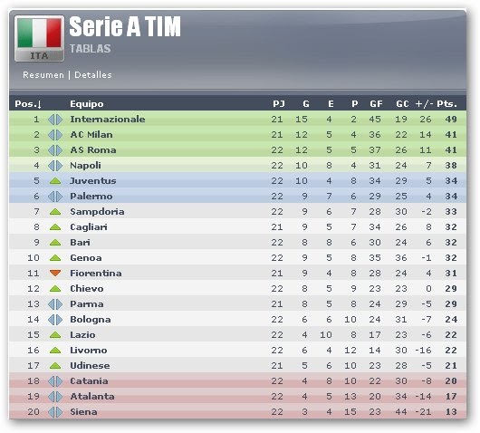Viewport: 480px width, 433px height.
Task: Click Catania unchanged-position arrows icon
Action: click(x=55, y=381)
